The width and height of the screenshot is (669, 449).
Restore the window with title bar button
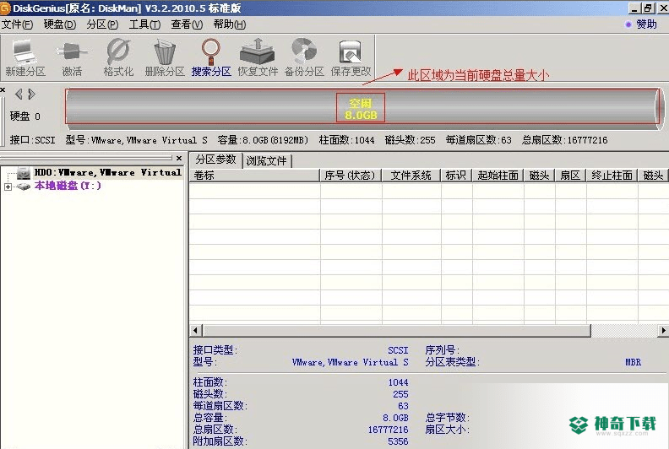pos(647,8)
